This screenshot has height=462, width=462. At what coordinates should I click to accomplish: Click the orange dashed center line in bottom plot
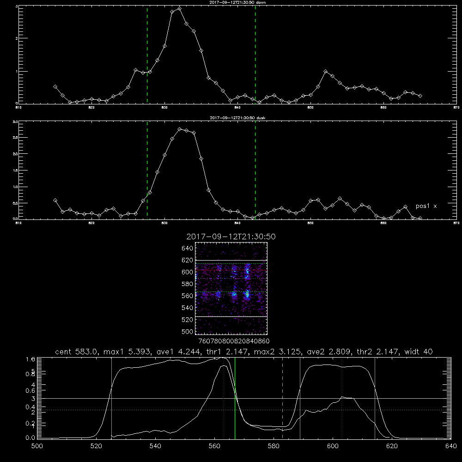(x=283, y=398)
